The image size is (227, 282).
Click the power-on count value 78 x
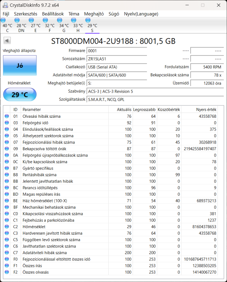click(207, 75)
